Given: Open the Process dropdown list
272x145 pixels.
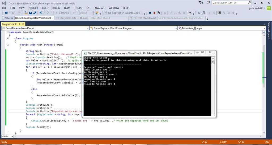Looking at the screenshot, I should pos(53,18).
